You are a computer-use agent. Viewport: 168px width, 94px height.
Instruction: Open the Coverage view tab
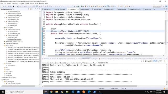159,59
